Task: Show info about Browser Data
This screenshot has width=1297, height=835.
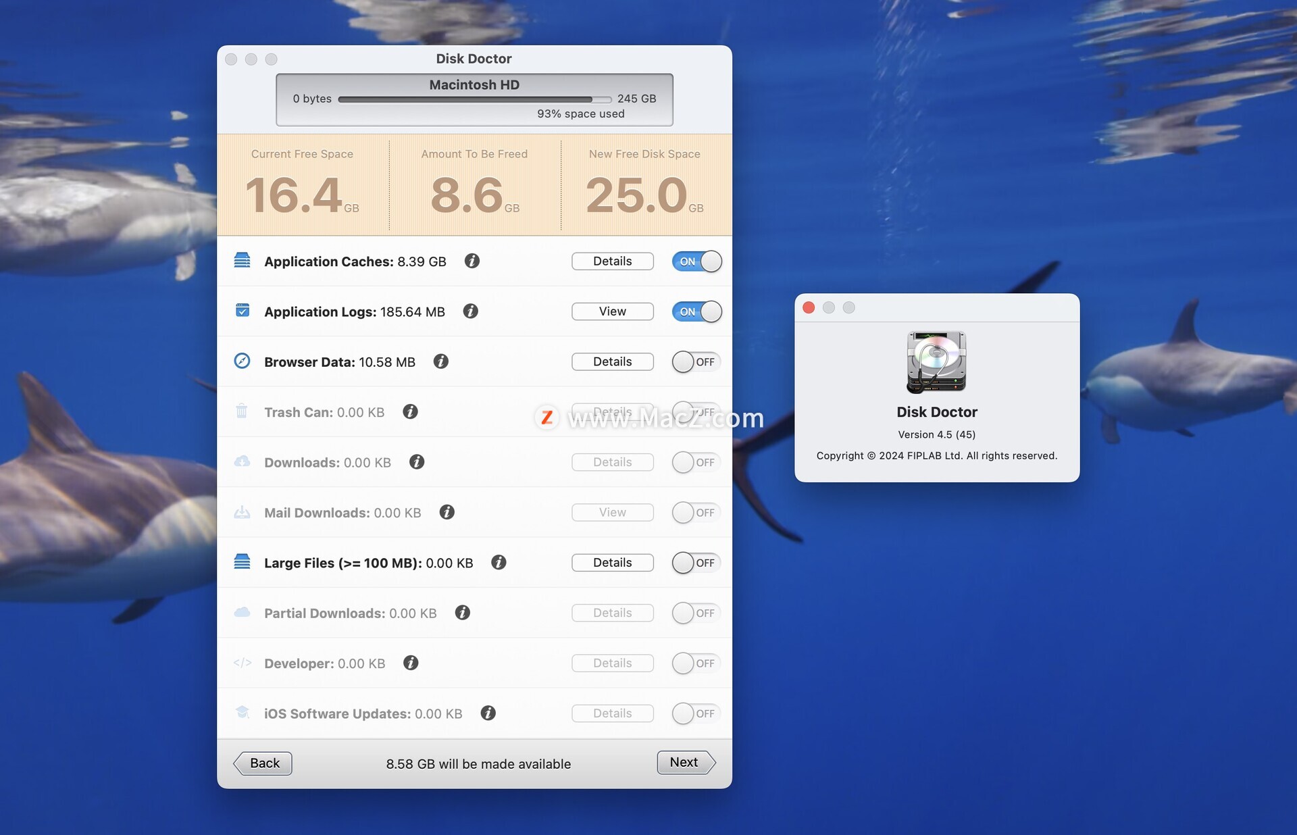Action: (441, 361)
